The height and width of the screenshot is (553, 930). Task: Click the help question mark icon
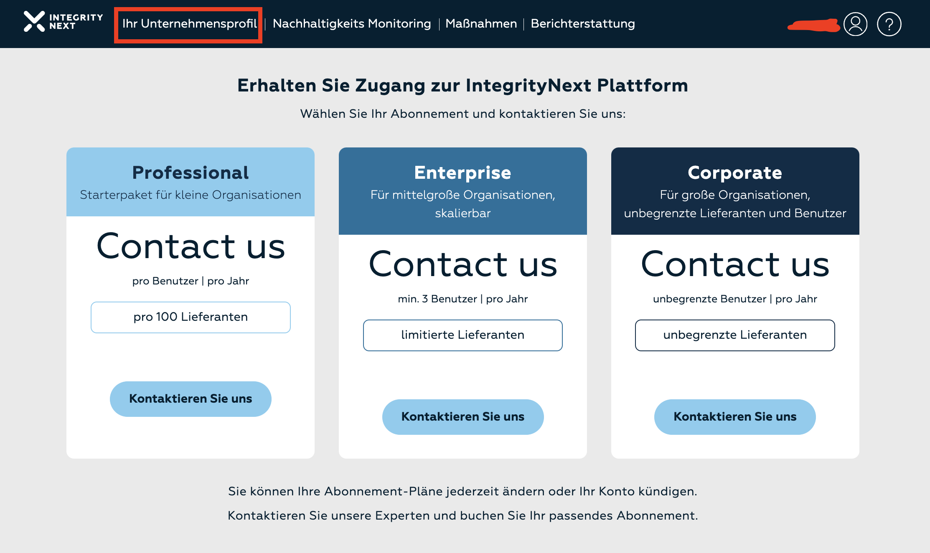click(889, 24)
